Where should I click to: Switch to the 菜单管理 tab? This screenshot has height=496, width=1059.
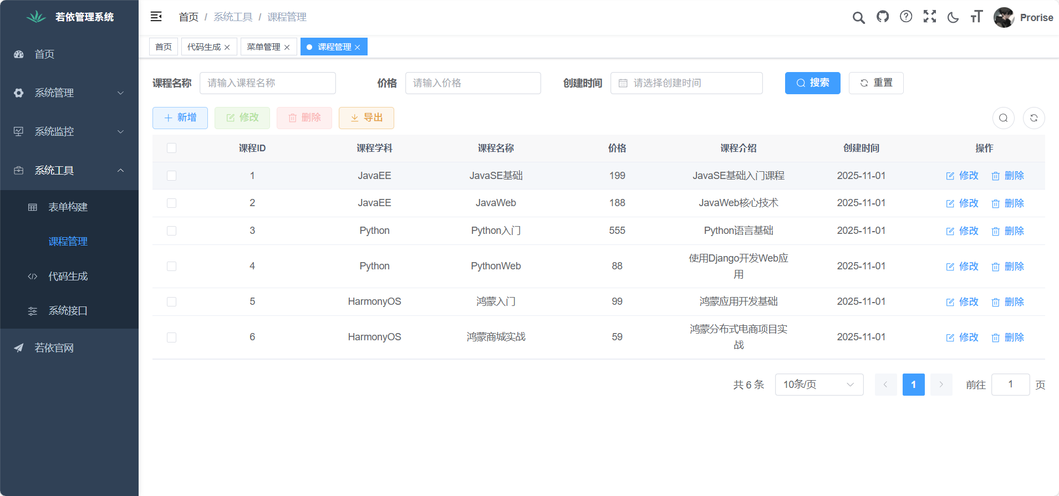(x=263, y=47)
